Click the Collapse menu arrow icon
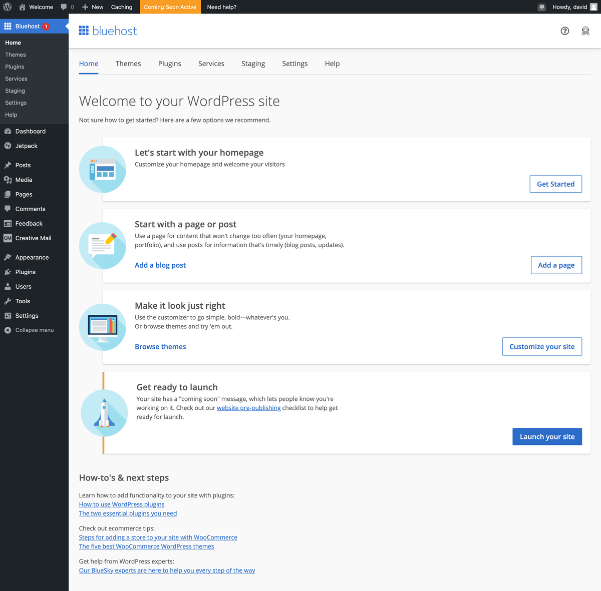The image size is (601, 591). click(8, 330)
